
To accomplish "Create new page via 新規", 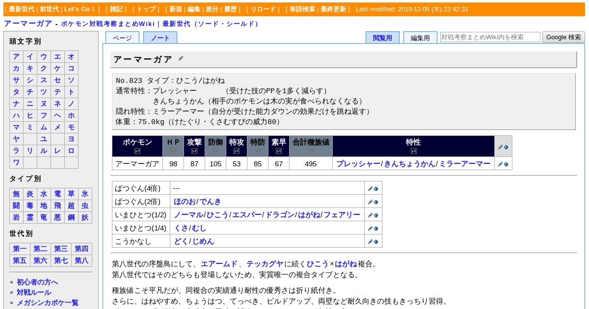I will 176,9.
